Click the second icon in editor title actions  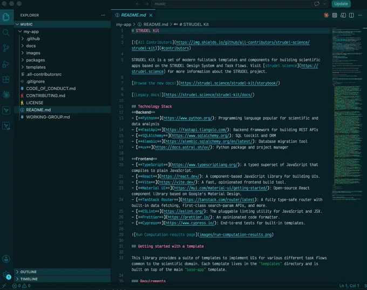pyautogui.click(x=335, y=15)
